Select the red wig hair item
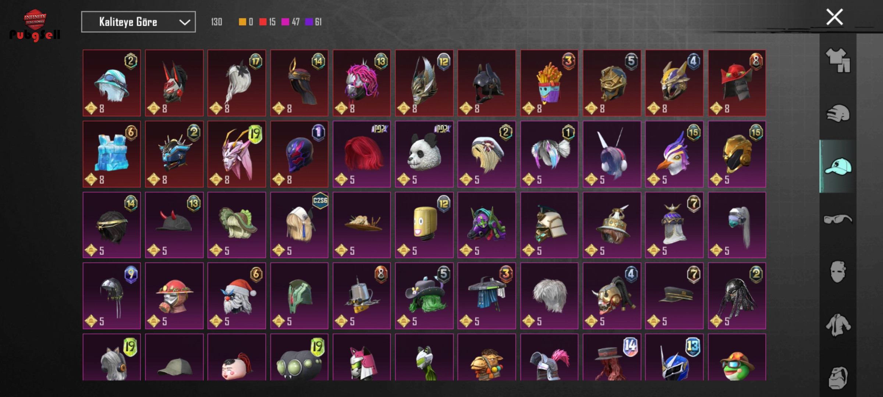The height and width of the screenshot is (397, 883). coord(362,154)
